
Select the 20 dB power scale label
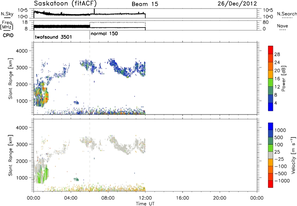tap(277, 71)
